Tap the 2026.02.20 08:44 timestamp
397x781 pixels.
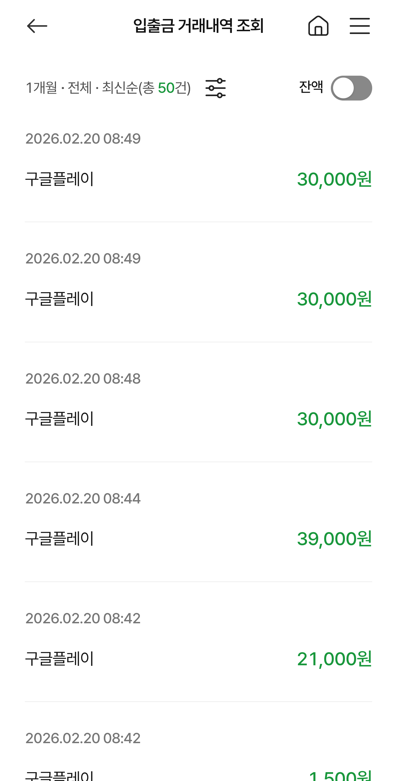(83, 498)
